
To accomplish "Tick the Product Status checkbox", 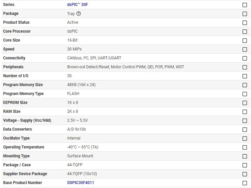I will click(245, 23).
